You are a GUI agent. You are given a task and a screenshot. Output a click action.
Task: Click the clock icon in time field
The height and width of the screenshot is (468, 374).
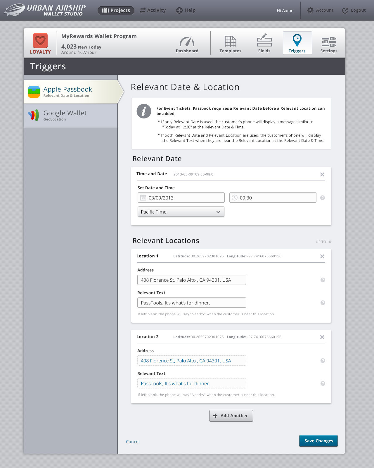[235, 198]
